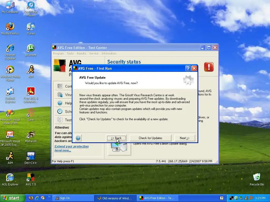The width and height of the screenshot is (270, 202).
Task: Close the AVG Free First Run dialog
Action: pyautogui.click(x=194, y=68)
